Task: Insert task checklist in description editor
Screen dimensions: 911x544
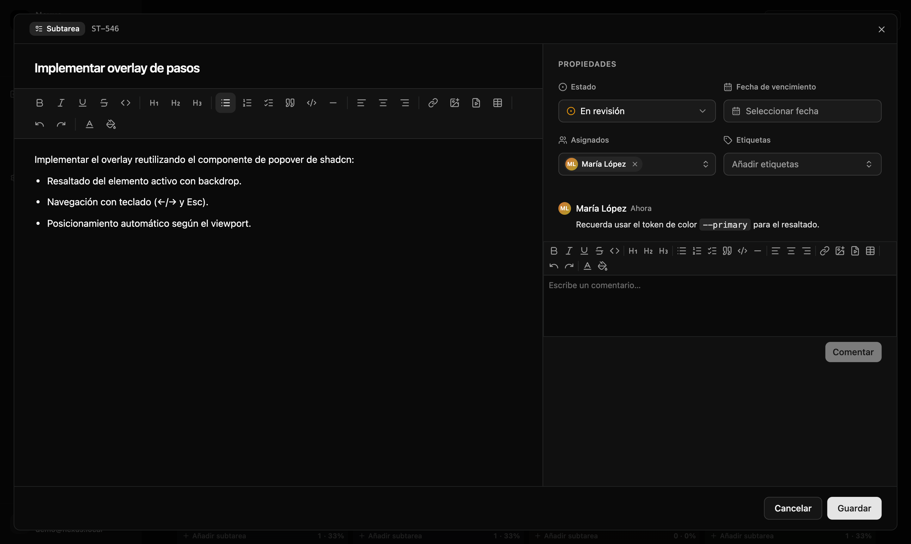Action: point(269,103)
